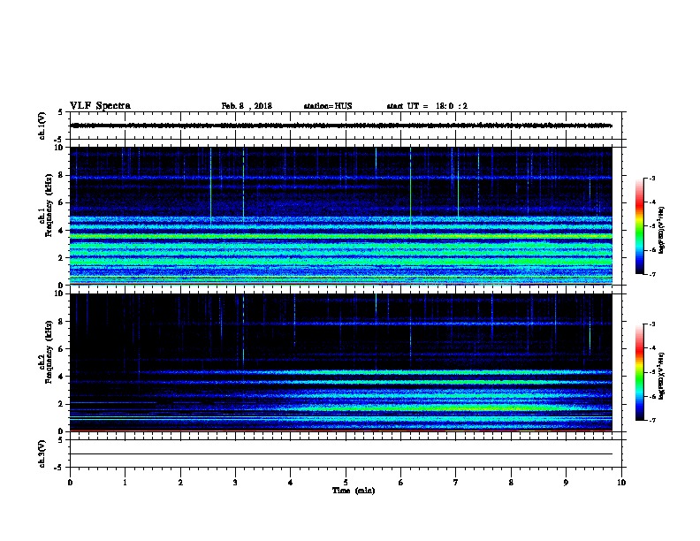Click the ch.3 flat voltage line

(341, 454)
